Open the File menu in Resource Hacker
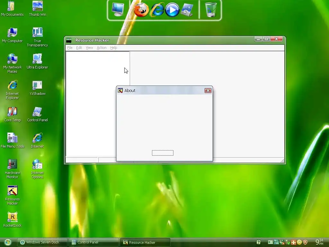 pos(70,48)
